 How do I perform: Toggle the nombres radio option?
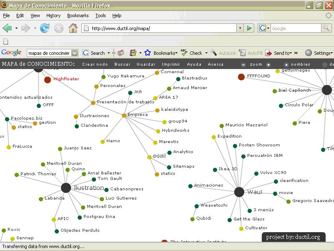[286, 65]
